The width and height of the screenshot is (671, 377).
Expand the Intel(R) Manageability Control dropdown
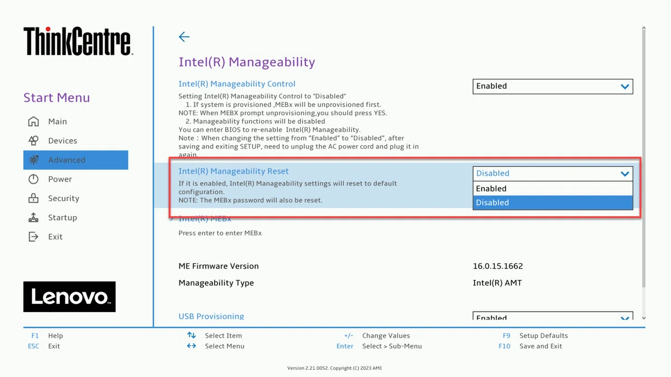point(552,87)
